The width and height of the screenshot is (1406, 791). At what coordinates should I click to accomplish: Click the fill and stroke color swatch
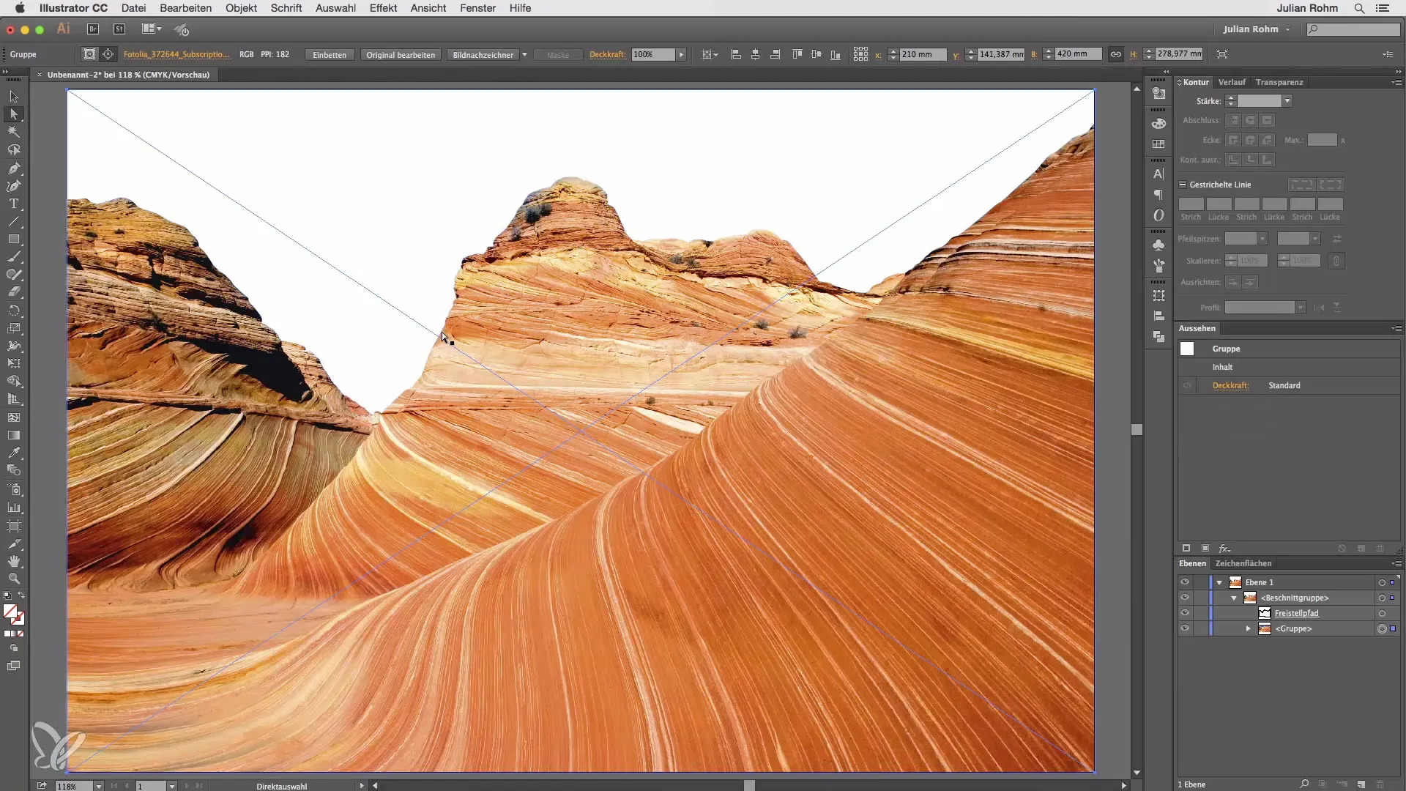tap(11, 612)
